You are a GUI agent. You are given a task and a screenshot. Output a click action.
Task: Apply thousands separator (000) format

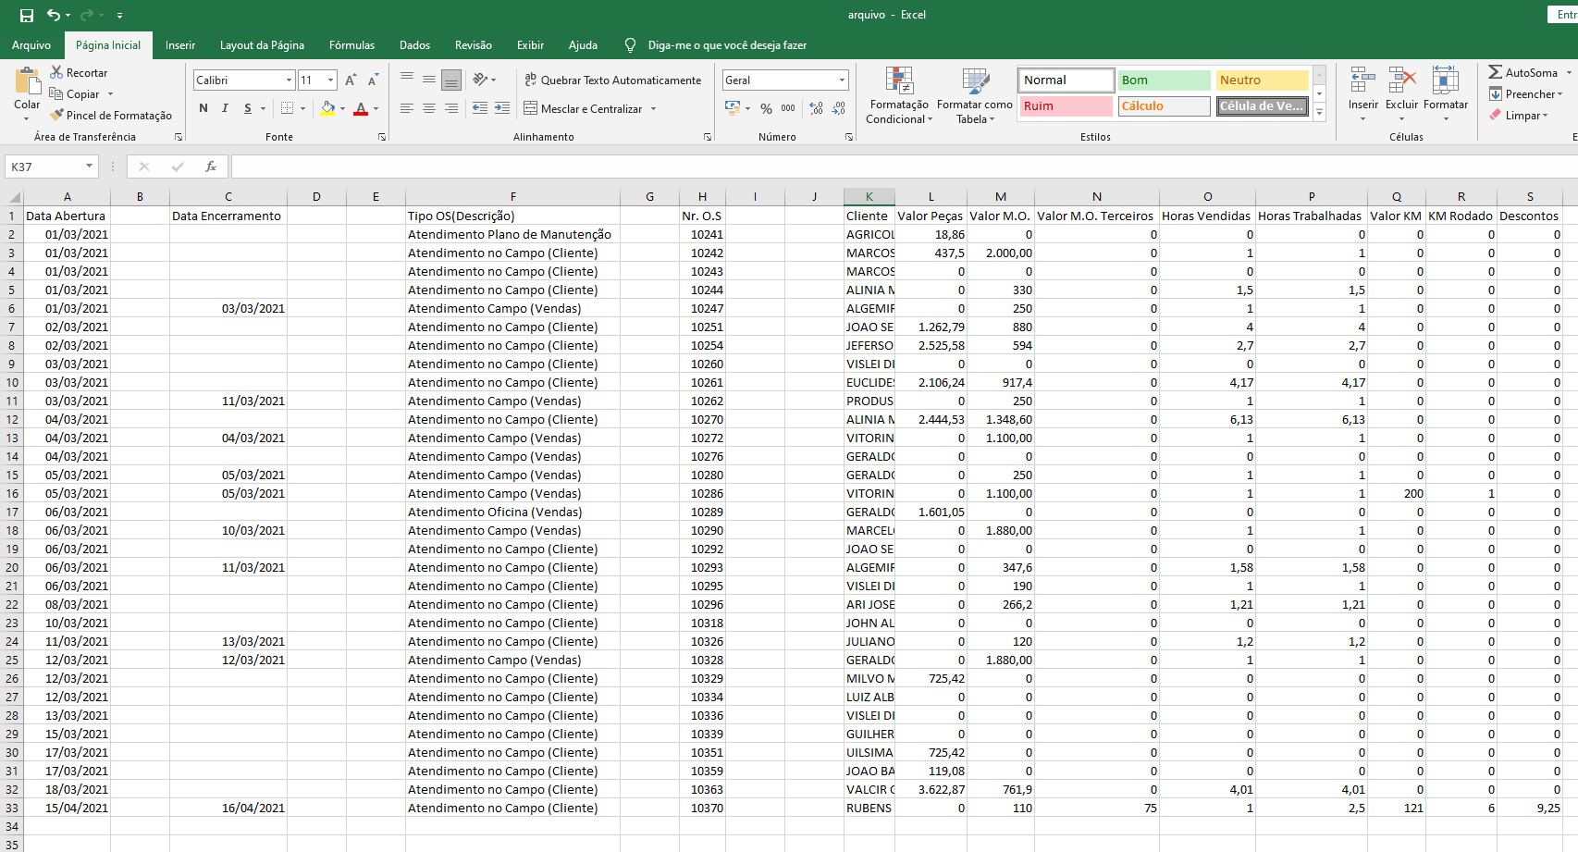(788, 108)
